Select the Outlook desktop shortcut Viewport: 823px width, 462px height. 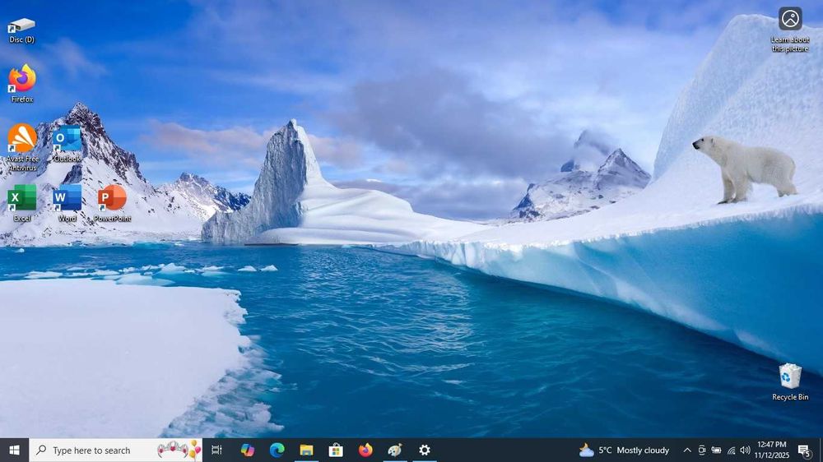(67, 143)
